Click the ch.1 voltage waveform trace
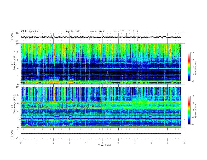 [101, 37]
